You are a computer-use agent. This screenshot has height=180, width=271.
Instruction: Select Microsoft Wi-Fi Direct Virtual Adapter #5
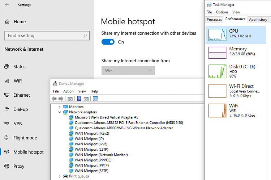(106, 117)
